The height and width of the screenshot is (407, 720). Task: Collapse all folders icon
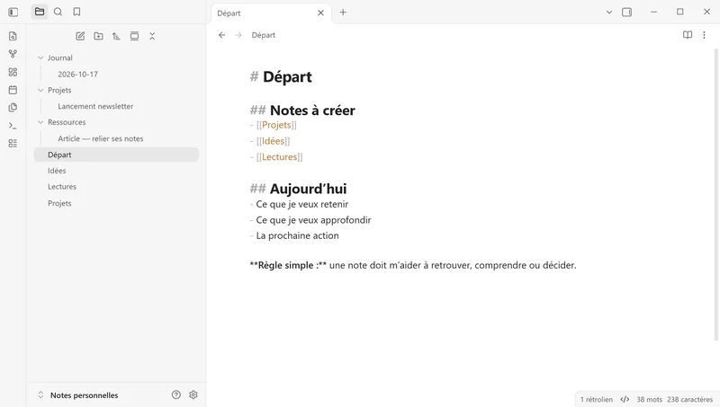[x=152, y=36]
